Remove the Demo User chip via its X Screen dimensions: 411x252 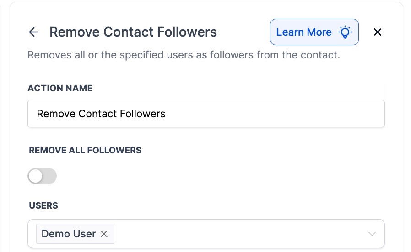pyautogui.click(x=104, y=234)
